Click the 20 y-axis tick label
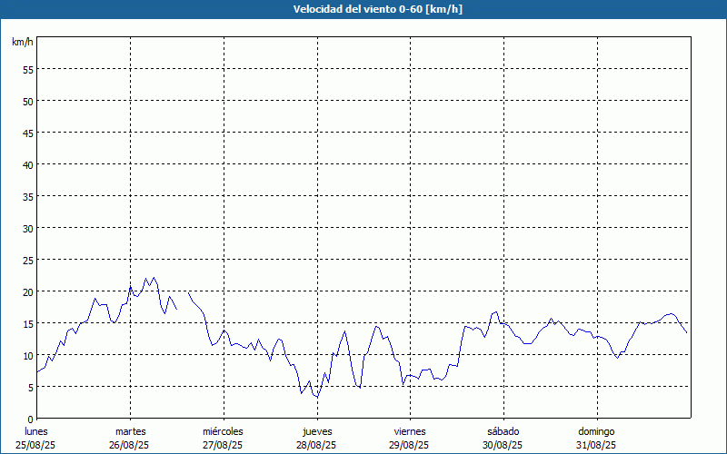This screenshot has height=454, width=727. (27, 291)
